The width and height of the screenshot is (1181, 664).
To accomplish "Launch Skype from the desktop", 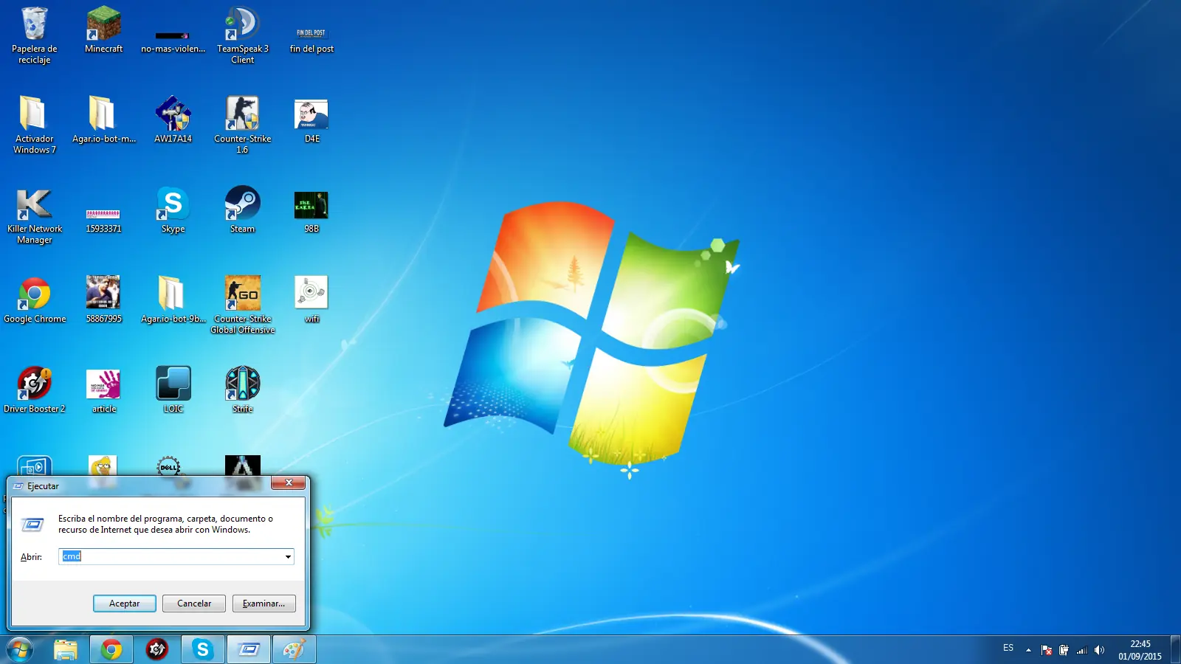I will 173,210.
